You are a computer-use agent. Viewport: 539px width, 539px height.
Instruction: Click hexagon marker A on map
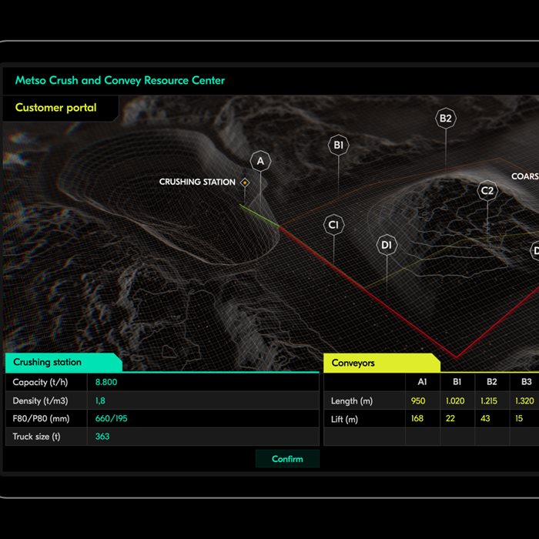click(x=260, y=161)
